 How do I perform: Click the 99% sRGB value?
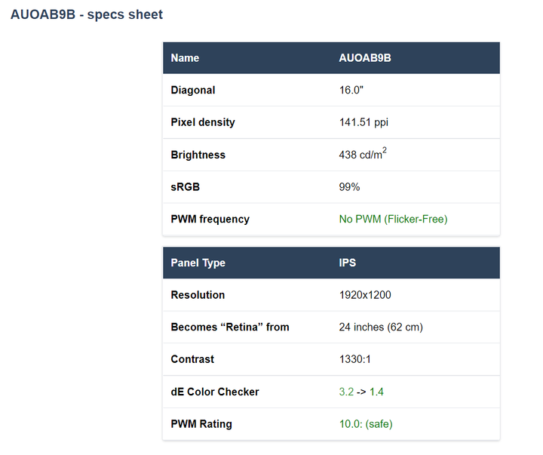point(349,187)
